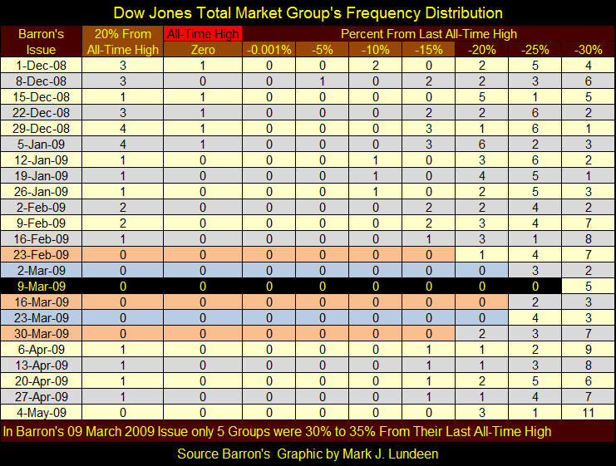616x466 pixels.
Task: Select the '30-Mar-09' date cell
Action: click(42, 334)
